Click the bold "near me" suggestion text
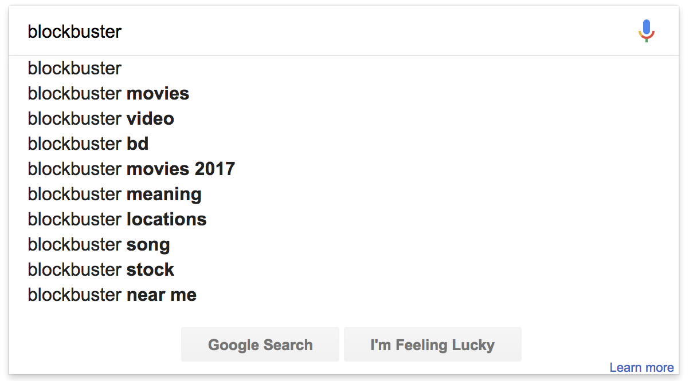Image resolution: width=689 pixels, height=381 pixels. pyautogui.click(x=162, y=295)
